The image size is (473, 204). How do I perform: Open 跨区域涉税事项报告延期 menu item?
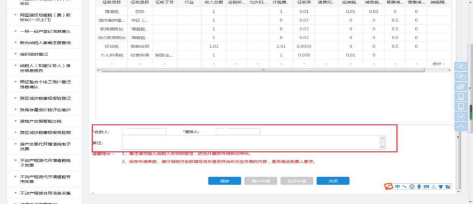click(45, 132)
